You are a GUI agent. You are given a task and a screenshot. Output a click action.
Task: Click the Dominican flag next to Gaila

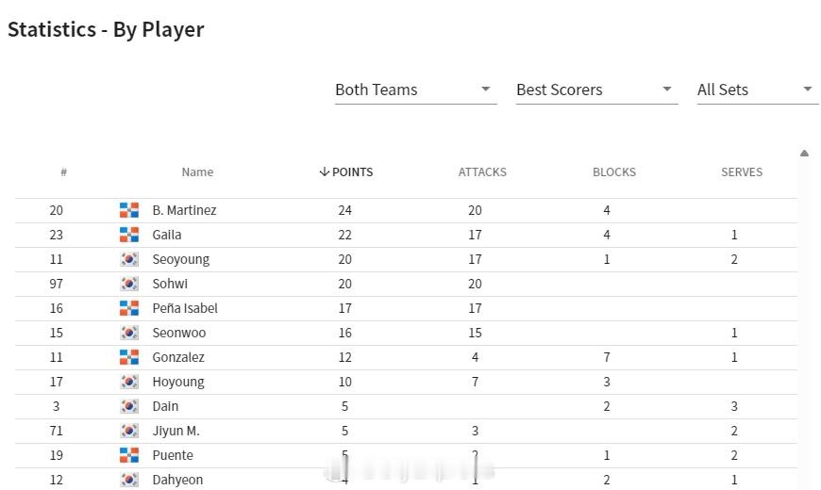click(x=128, y=235)
